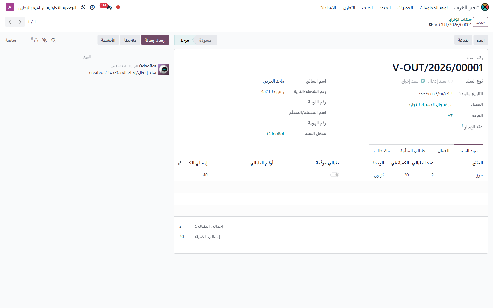The width and height of the screenshot is (493, 308).
Task: Show the rental contract help tooltip
Action: 462,126
